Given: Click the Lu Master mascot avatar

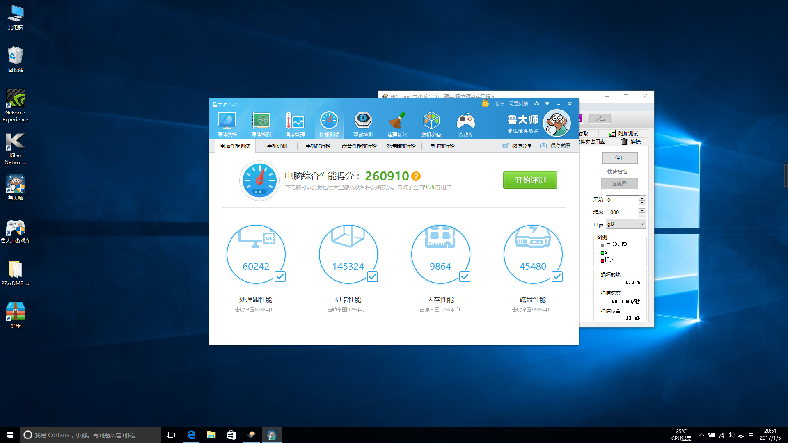Looking at the screenshot, I should (557, 123).
